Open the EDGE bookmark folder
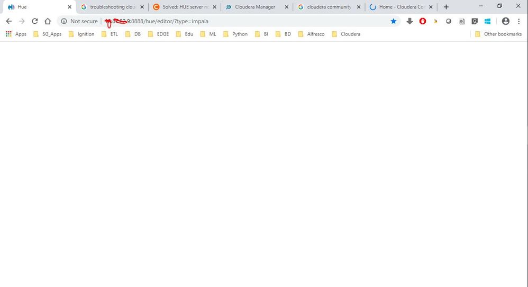The width and height of the screenshot is (528, 287). 158,34
